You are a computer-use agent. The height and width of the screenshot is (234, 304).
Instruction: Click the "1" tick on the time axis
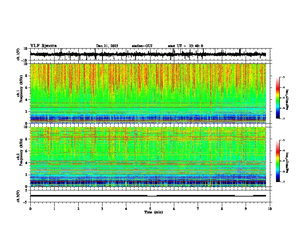tap(54, 209)
